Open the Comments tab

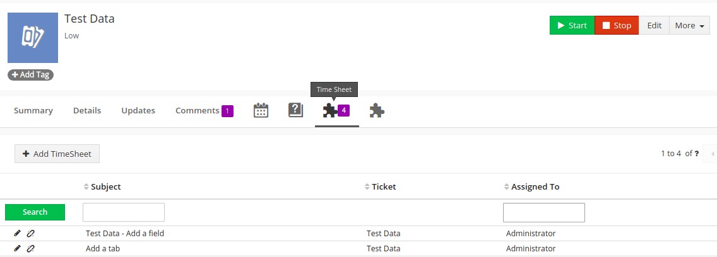click(198, 111)
